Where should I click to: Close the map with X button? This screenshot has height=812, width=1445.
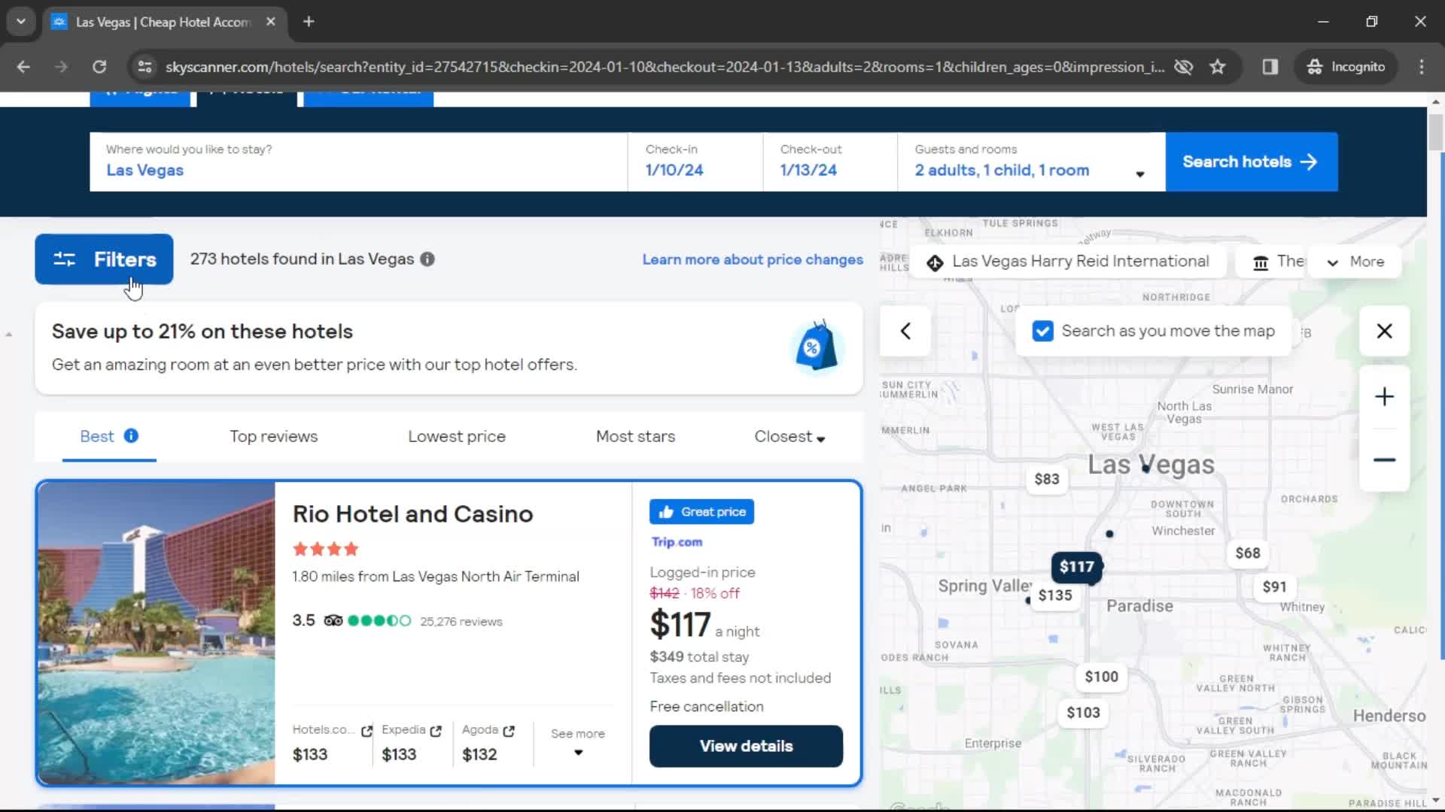[1384, 331]
